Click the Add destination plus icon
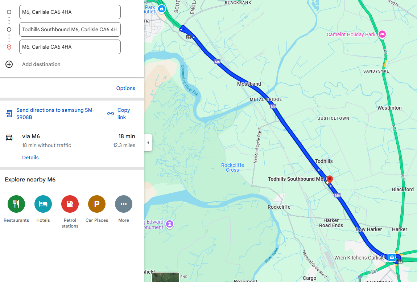 pyautogui.click(x=9, y=64)
